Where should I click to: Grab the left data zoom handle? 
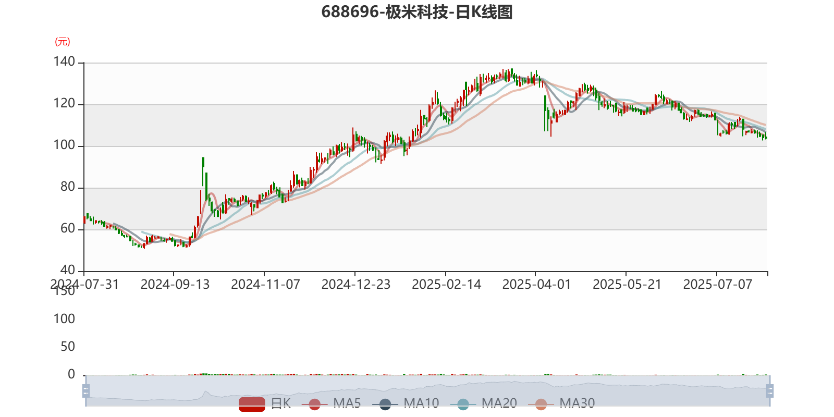pyautogui.click(x=86, y=390)
